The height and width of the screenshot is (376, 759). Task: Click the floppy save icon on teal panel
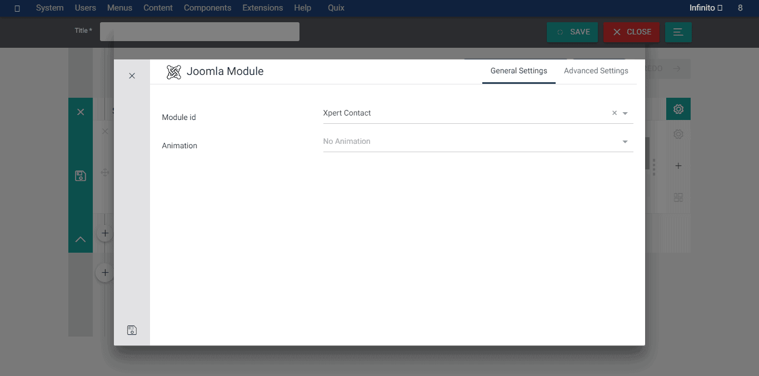click(81, 176)
